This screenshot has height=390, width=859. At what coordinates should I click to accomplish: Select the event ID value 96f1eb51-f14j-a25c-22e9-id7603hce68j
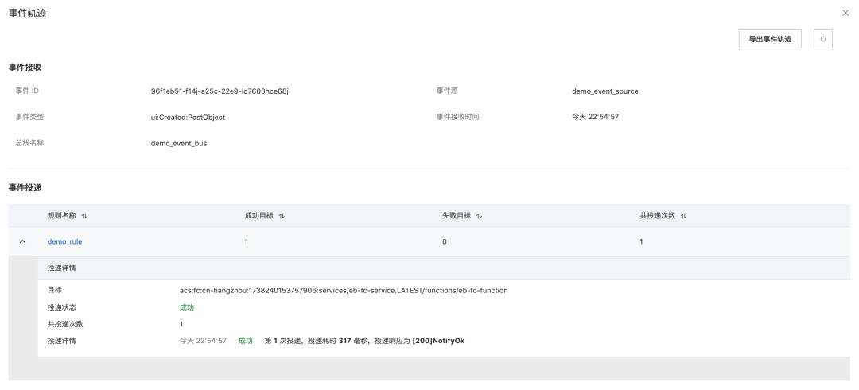(220, 91)
